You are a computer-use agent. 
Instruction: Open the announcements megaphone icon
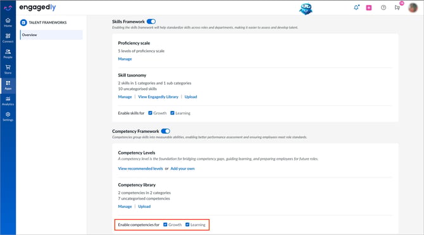(x=397, y=8)
